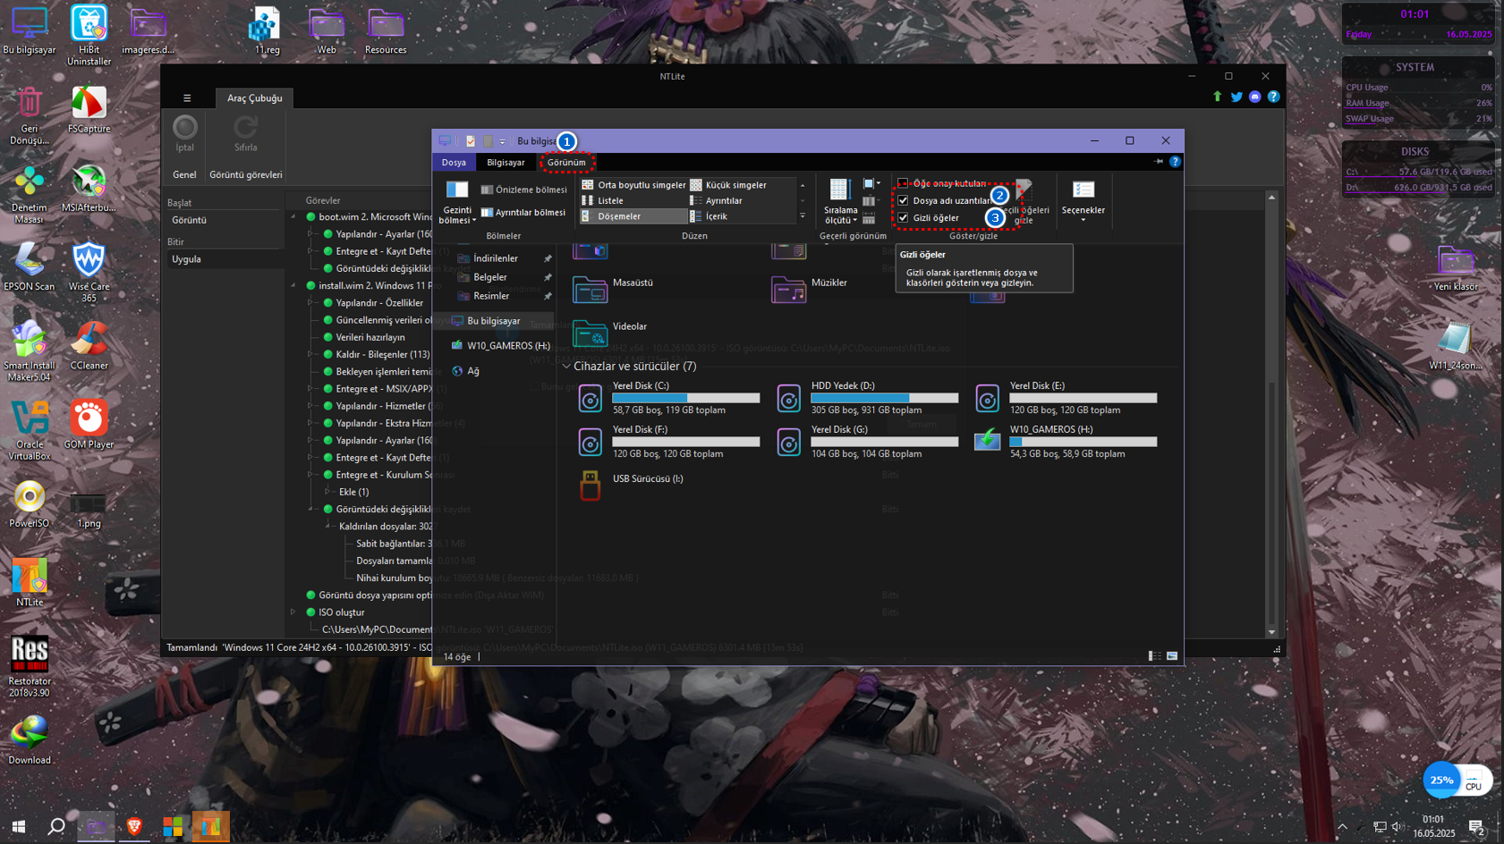This screenshot has height=844, width=1504.
Task: Open the Müzikler folder icon
Action: point(788,290)
